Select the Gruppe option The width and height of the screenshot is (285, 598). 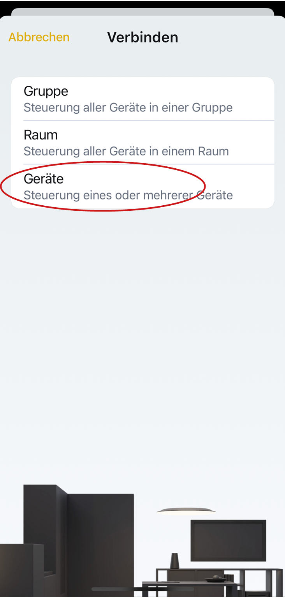(x=46, y=91)
